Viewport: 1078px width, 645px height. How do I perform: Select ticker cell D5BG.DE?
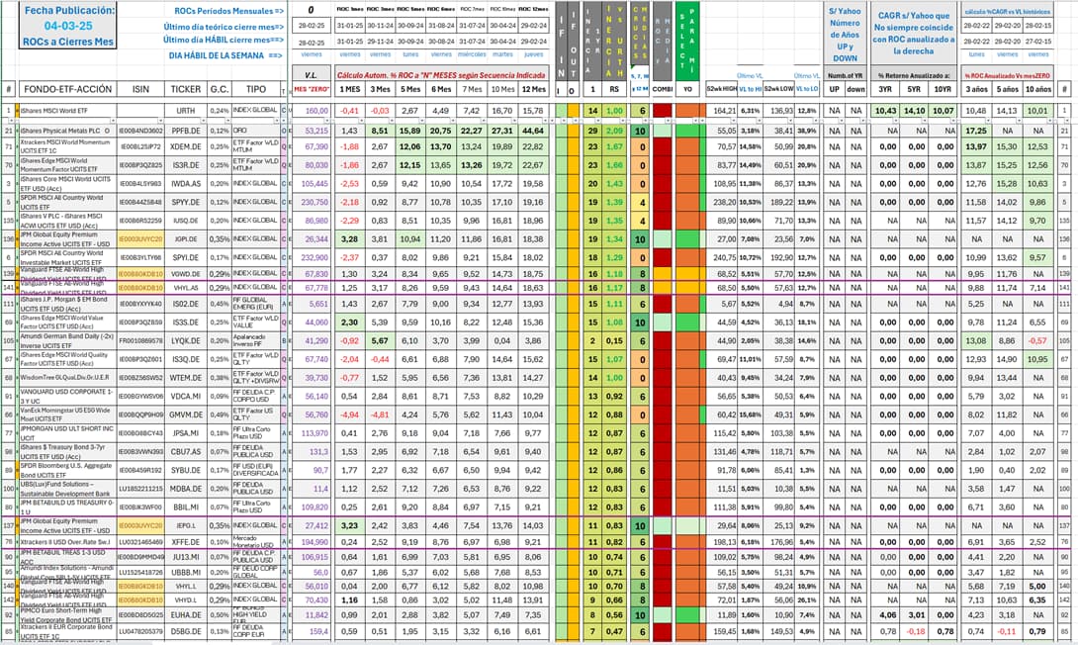(186, 631)
